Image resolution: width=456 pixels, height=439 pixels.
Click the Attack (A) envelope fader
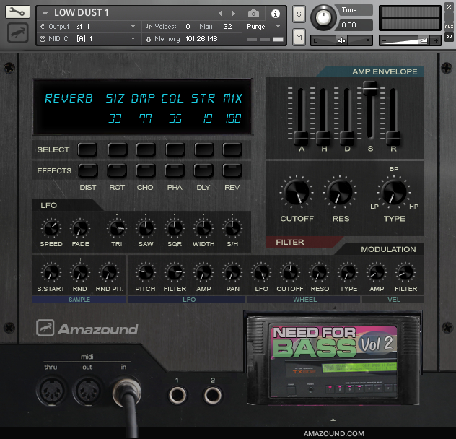(301, 139)
